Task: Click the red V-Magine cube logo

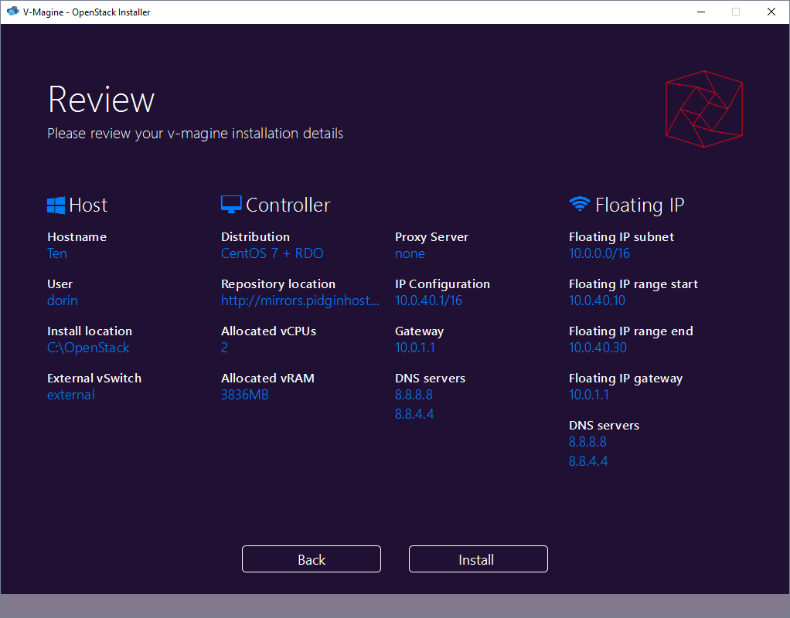Action: 703,108
